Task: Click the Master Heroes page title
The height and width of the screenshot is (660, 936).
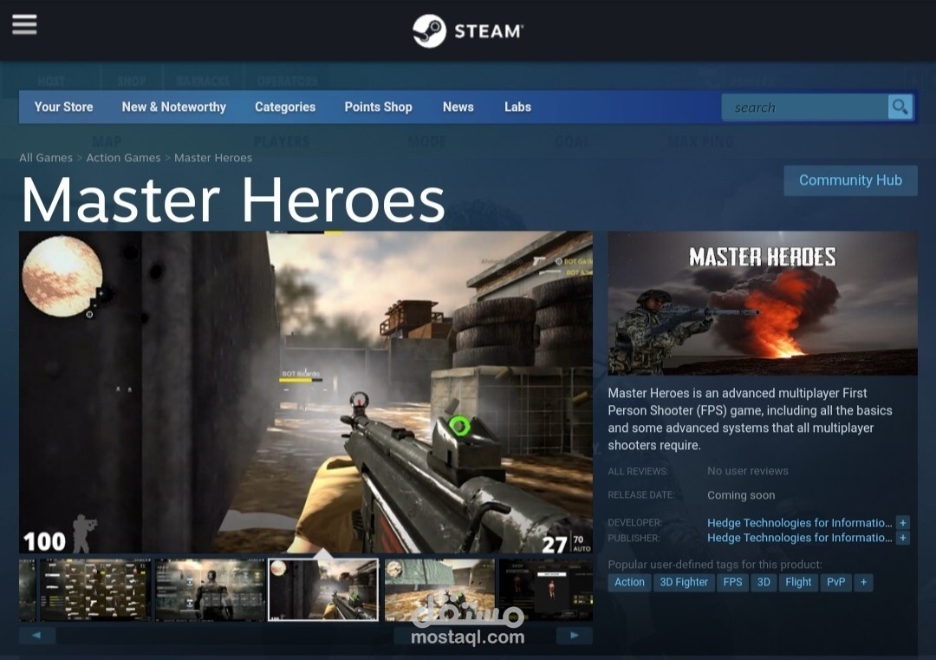Action: [x=233, y=200]
